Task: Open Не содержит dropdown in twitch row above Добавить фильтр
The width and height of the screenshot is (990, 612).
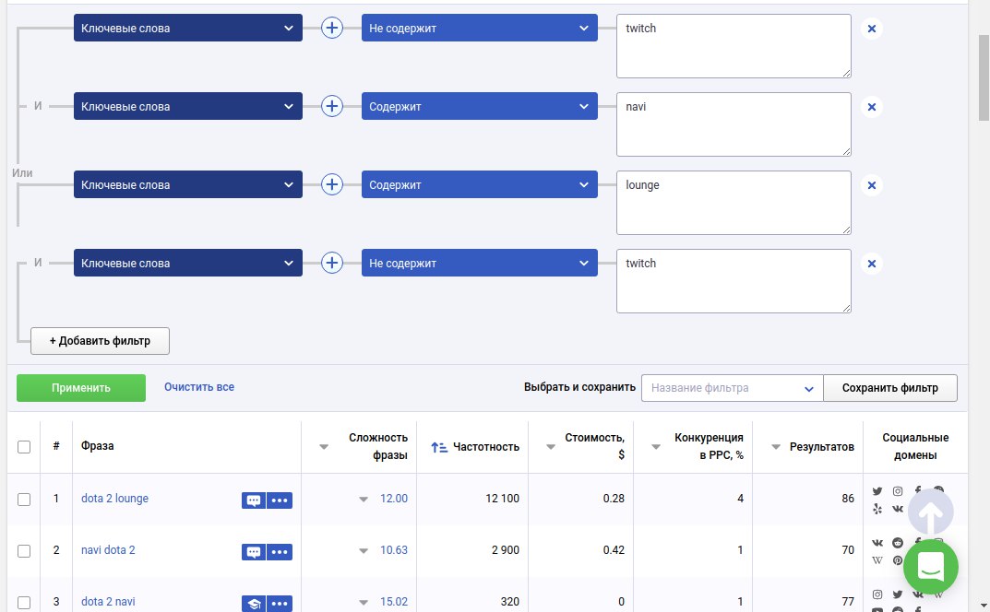Action: tap(479, 263)
